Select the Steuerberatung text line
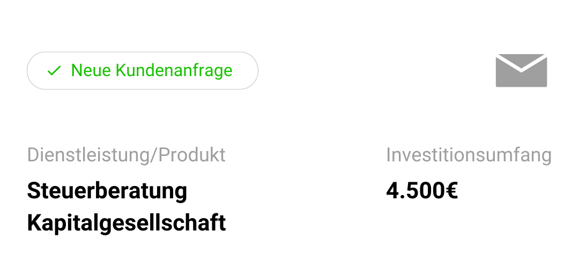Screen dimensions: 579x268 pyautogui.click(x=107, y=191)
